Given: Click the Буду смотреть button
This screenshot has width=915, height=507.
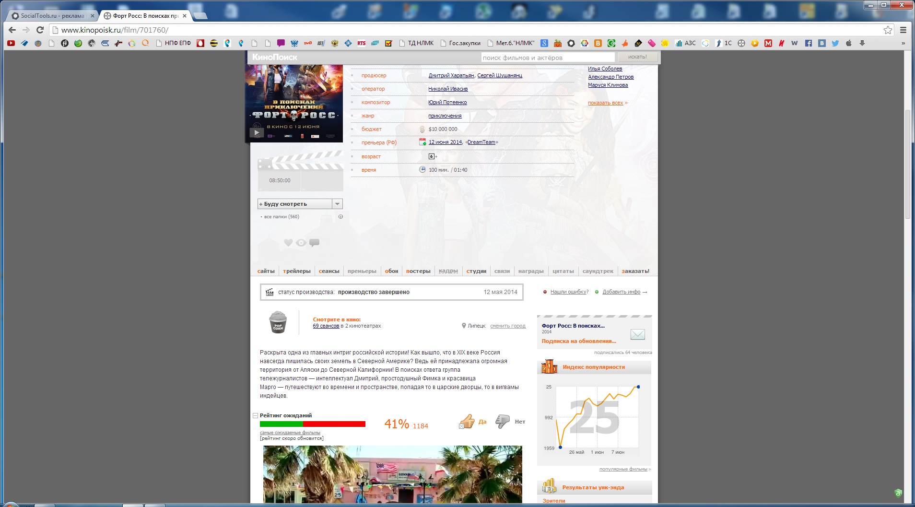Looking at the screenshot, I should coord(295,204).
